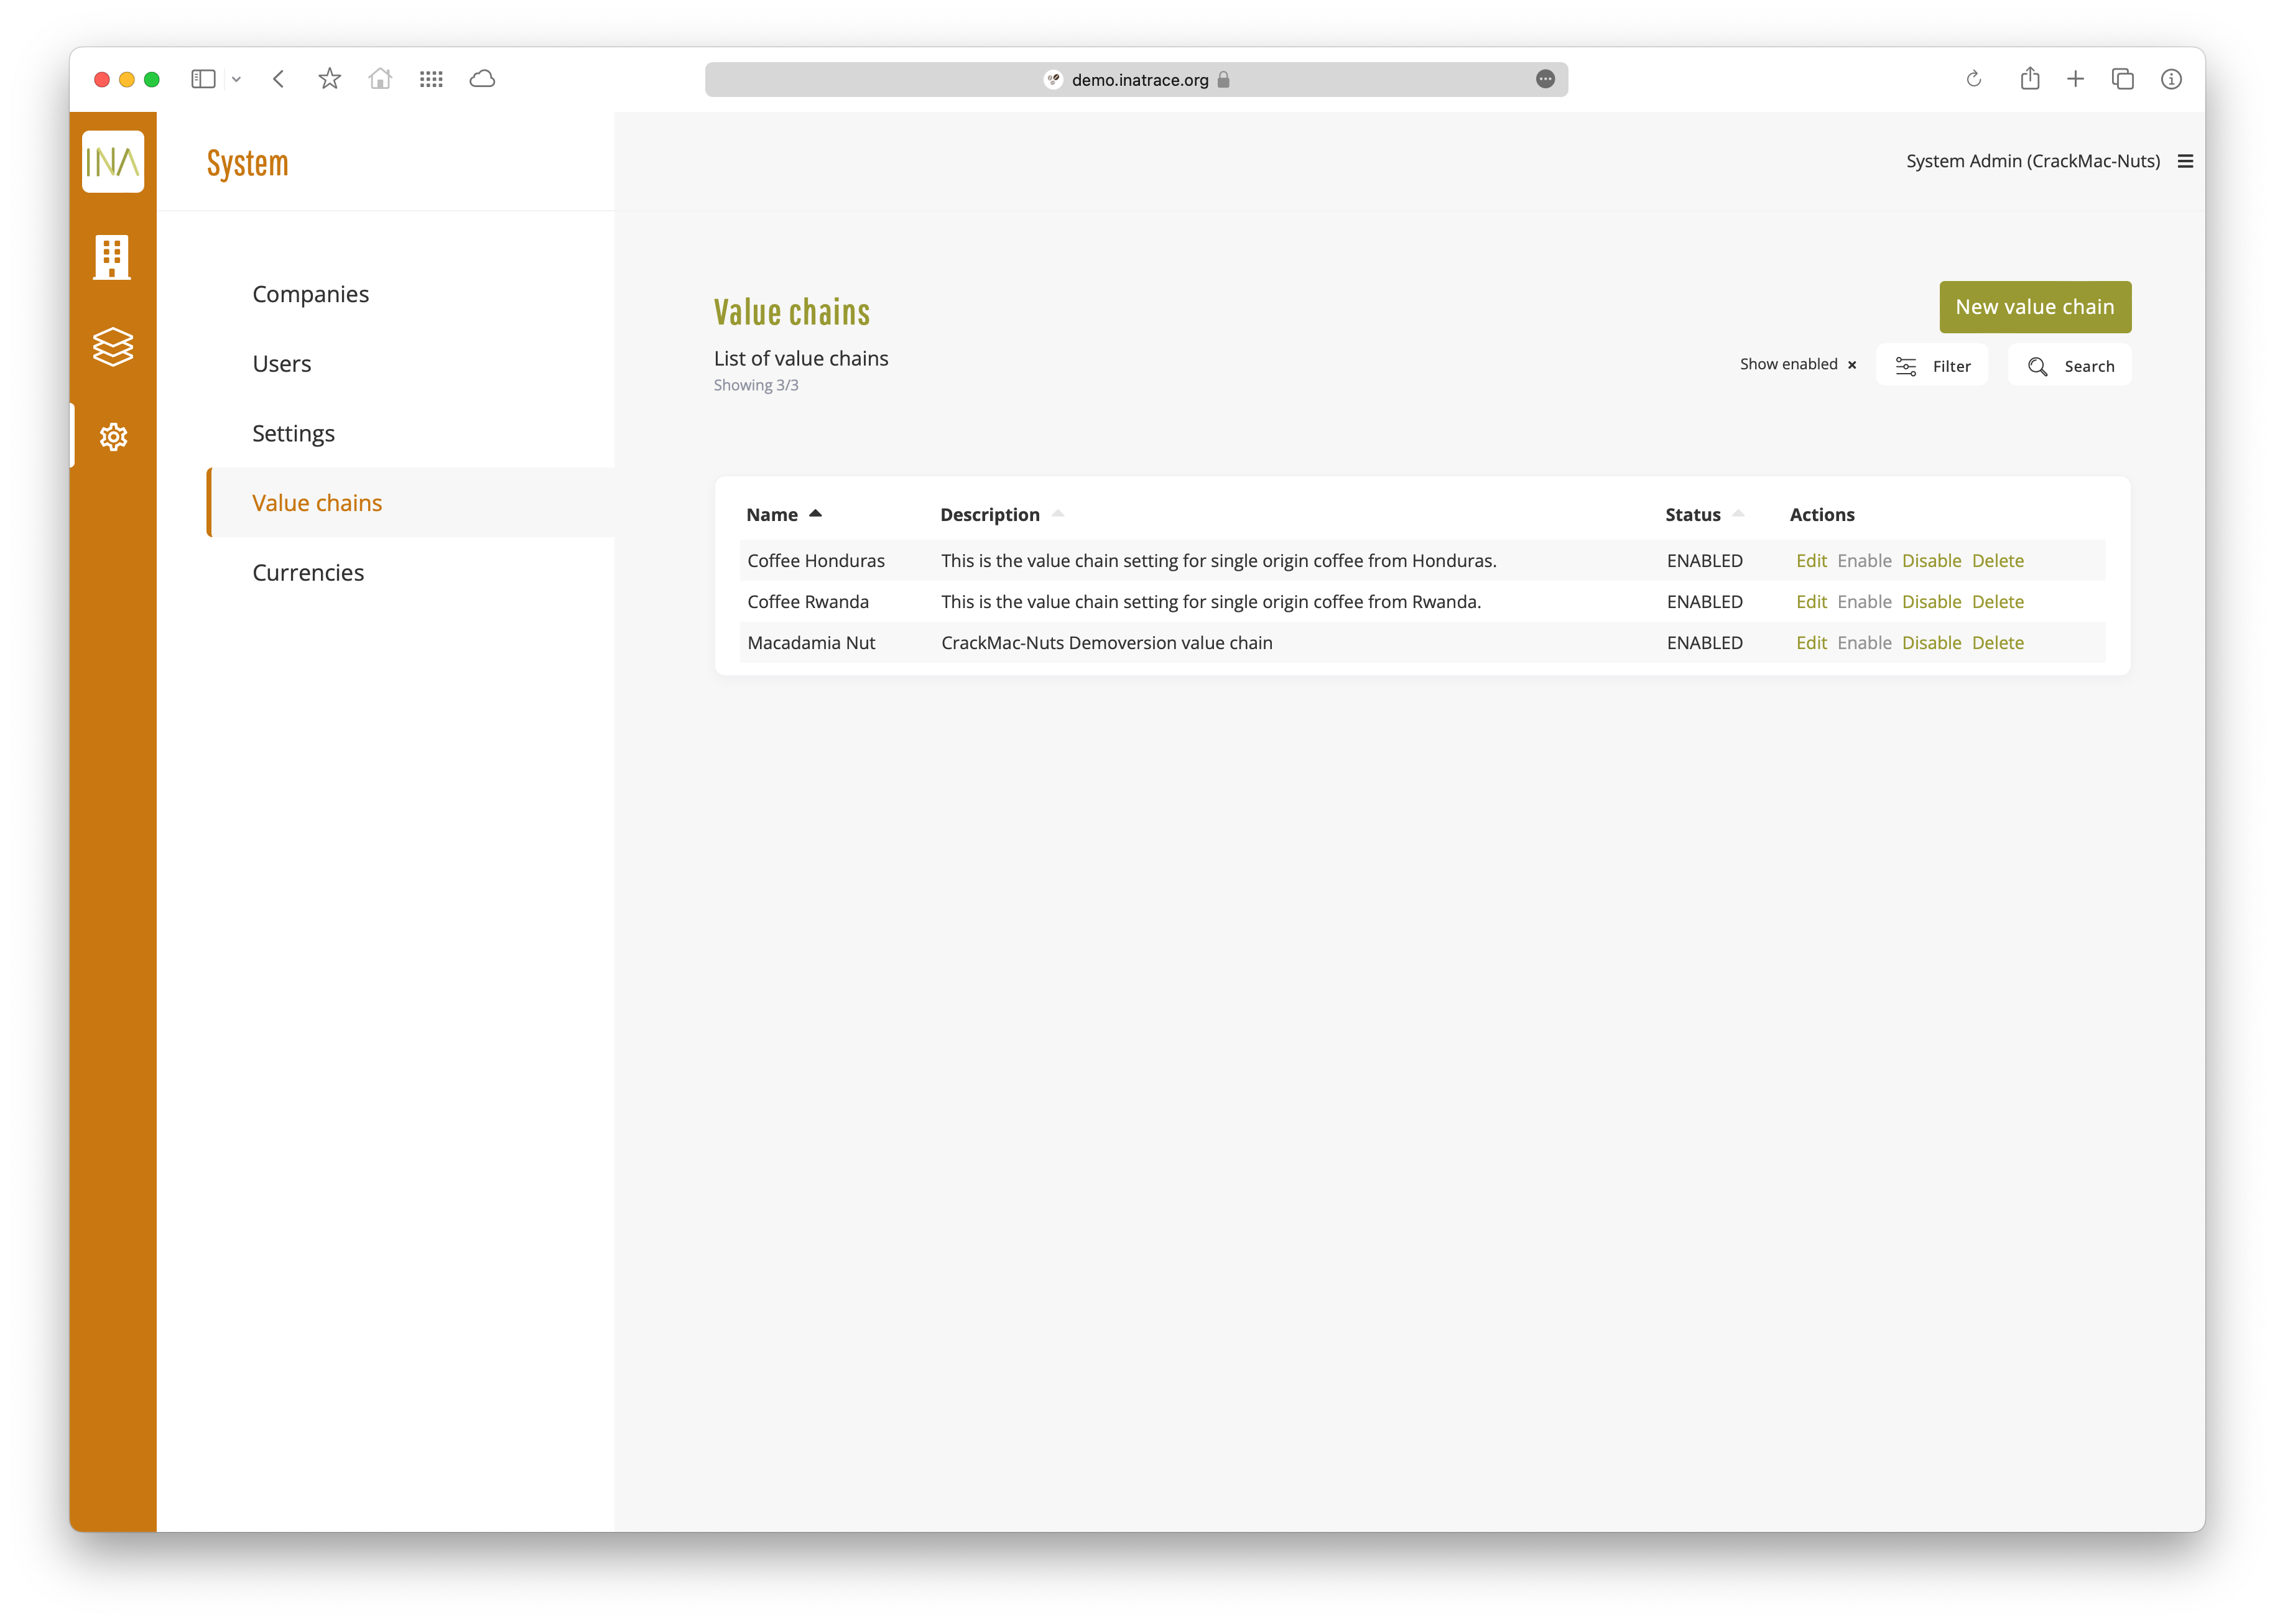
Task: Open the hamburger menu next to System Admin
Action: click(x=2185, y=161)
